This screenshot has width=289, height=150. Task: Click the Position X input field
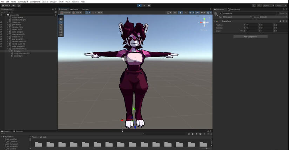pos(252,25)
